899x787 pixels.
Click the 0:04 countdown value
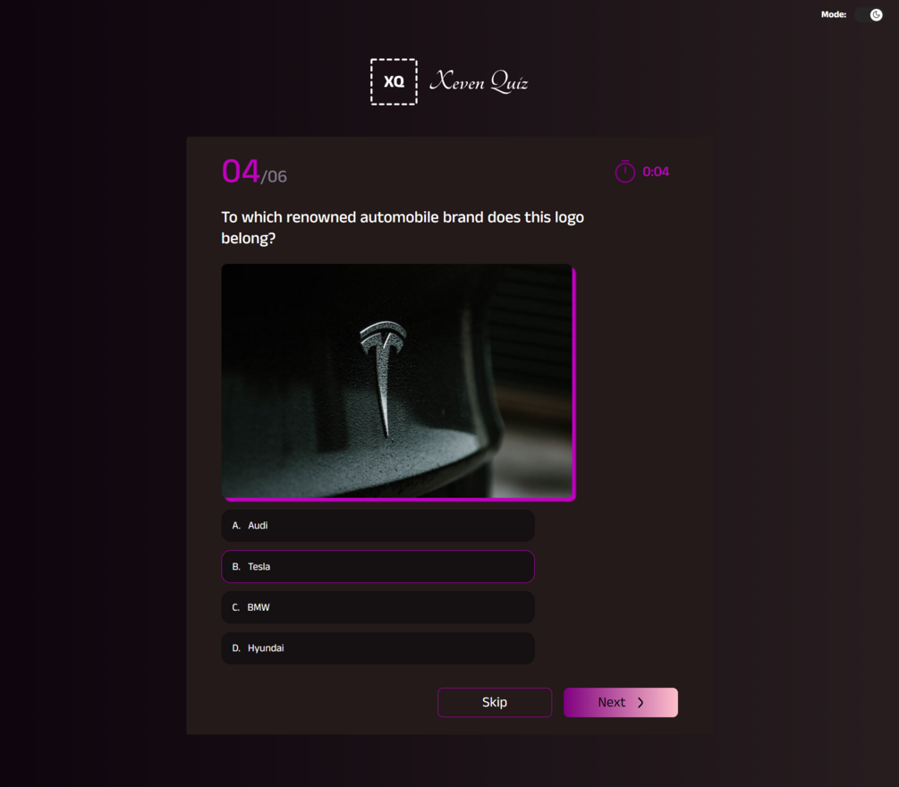coord(656,172)
